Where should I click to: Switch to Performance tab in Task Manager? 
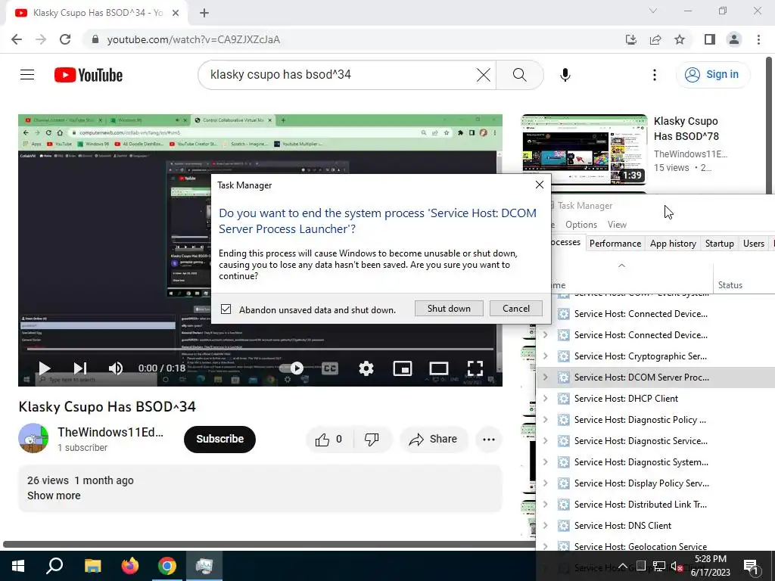tap(615, 244)
